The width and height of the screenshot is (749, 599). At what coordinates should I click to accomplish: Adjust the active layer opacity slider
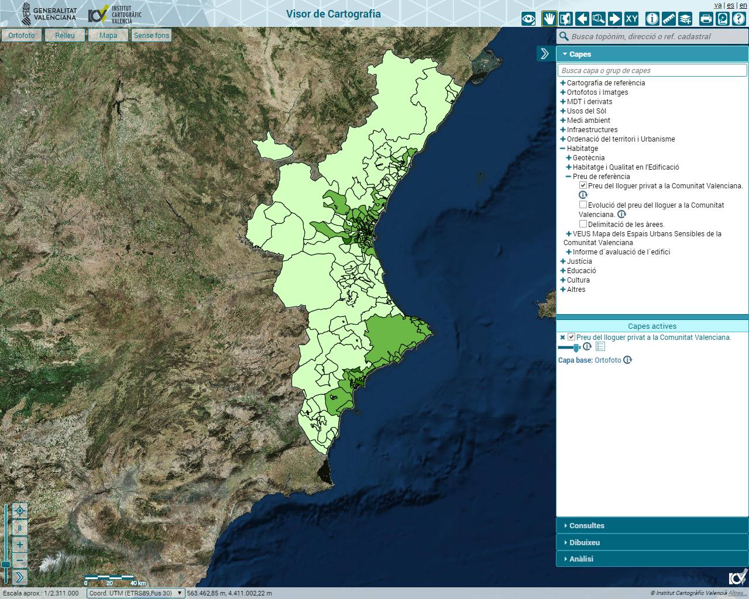click(576, 347)
